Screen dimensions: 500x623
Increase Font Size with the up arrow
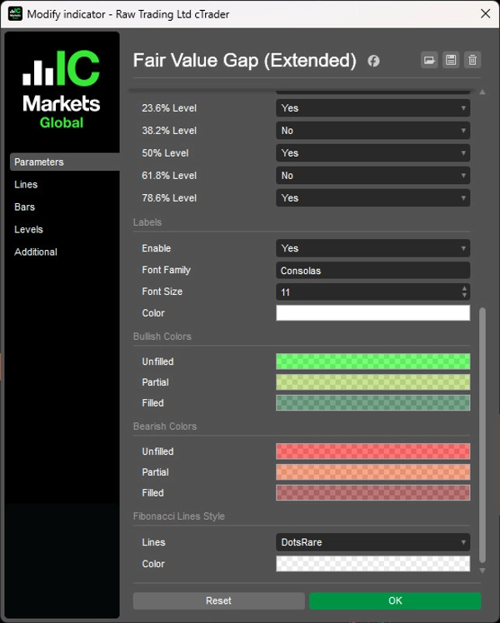[464, 288]
